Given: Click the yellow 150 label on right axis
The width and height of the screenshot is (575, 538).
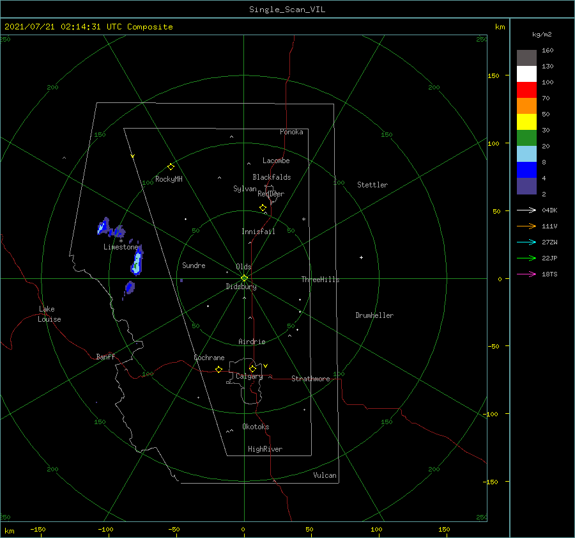Looking at the screenshot, I should [493, 75].
